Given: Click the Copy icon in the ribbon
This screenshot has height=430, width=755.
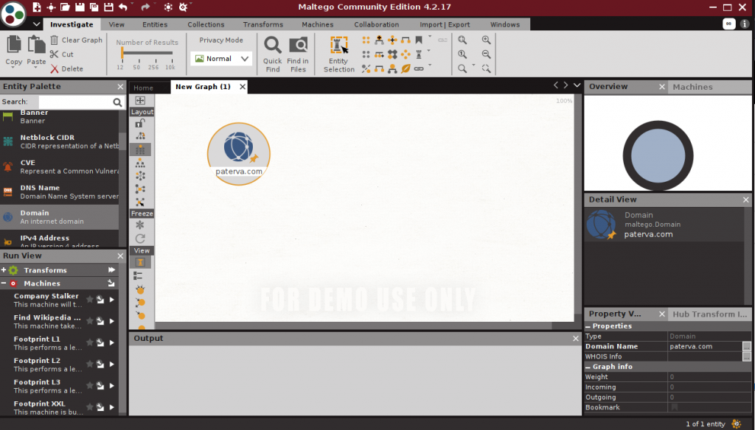Looking at the screenshot, I should (13, 45).
